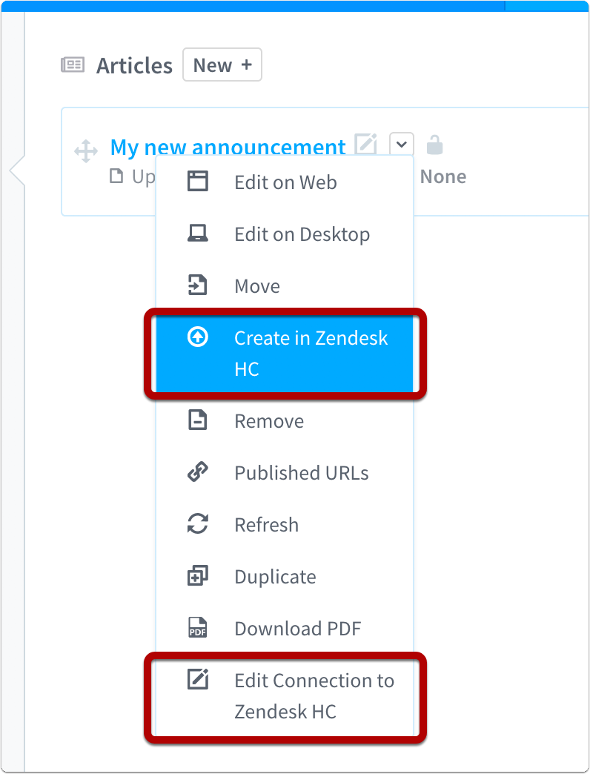
Task: Click the collapse arrow on the left sidebar edge
Action: coord(17,171)
